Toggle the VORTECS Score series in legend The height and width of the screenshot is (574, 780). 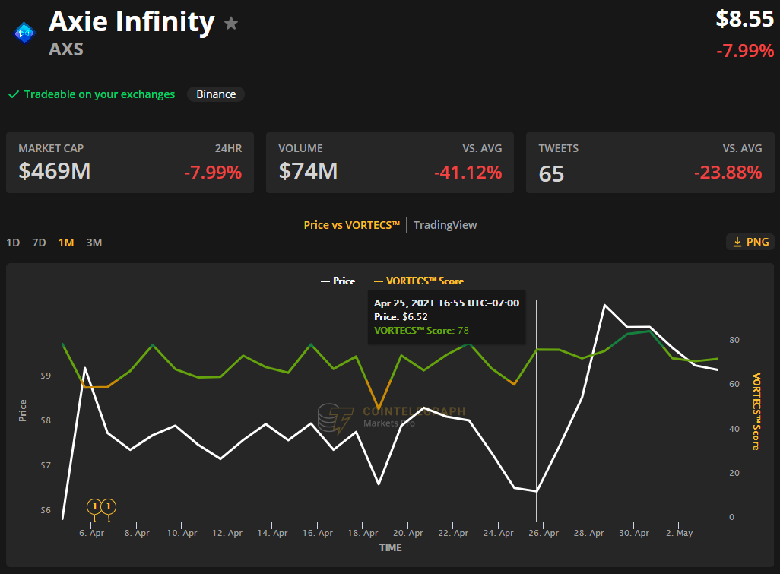point(419,281)
